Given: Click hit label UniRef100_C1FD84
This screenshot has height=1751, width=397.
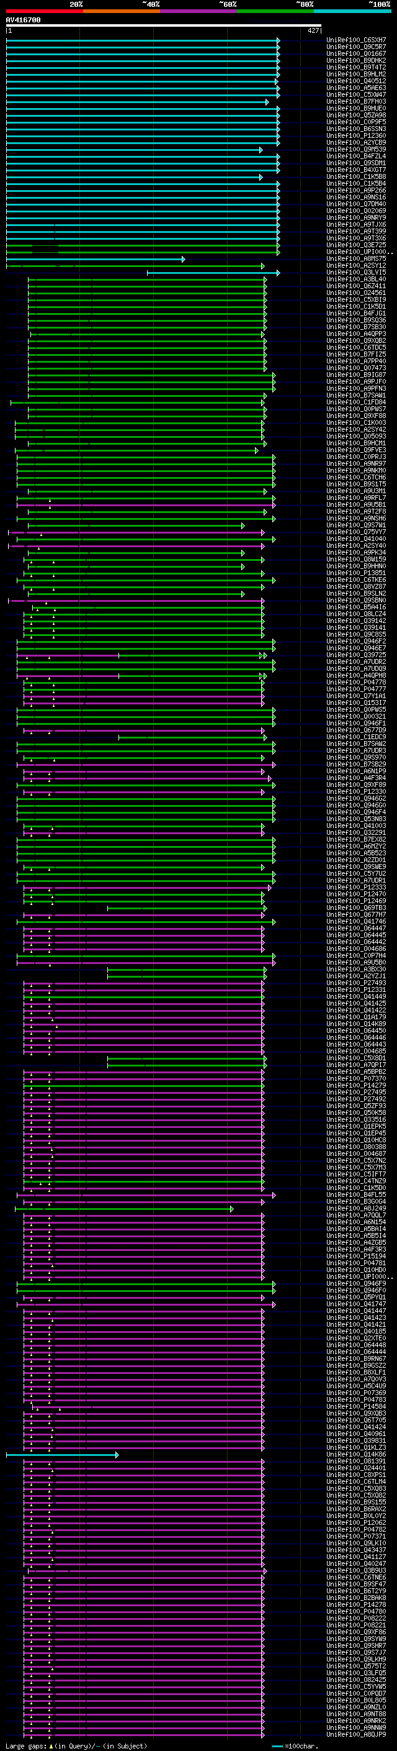Looking at the screenshot, I should [356, 403].
